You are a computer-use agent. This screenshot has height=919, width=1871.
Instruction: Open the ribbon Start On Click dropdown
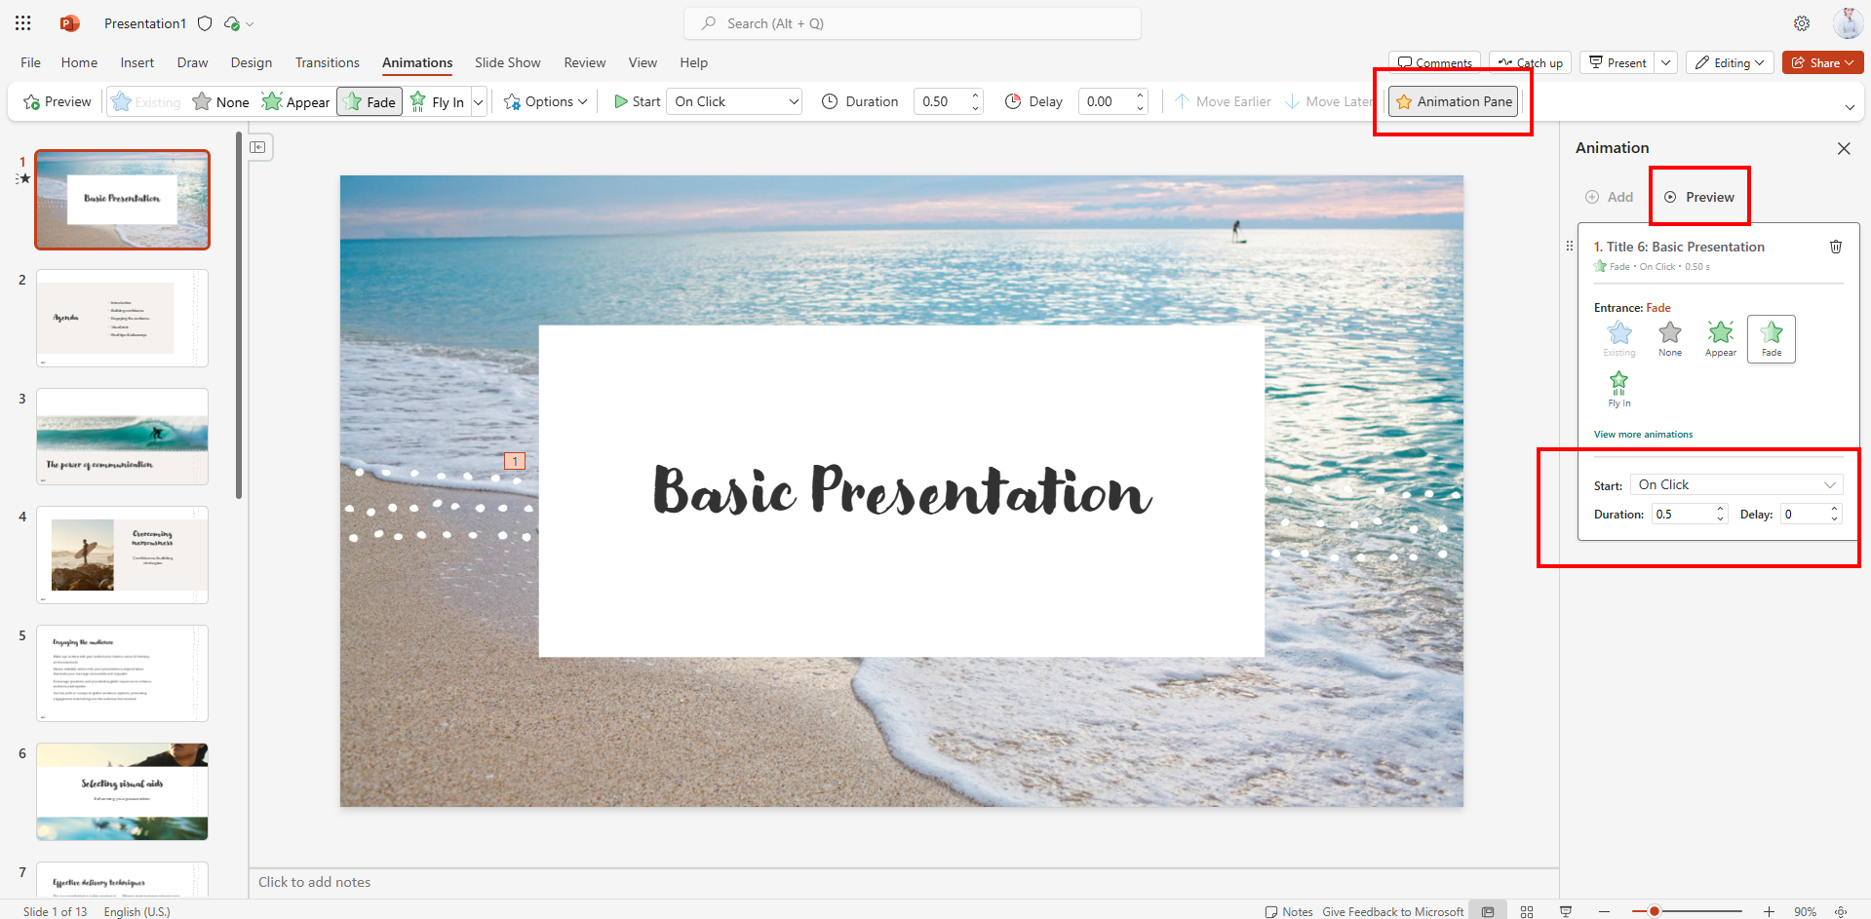pos(734,101)
